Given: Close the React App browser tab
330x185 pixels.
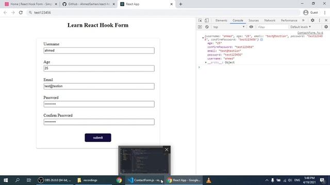Looking at the screenshot, I should pos(171,4).
